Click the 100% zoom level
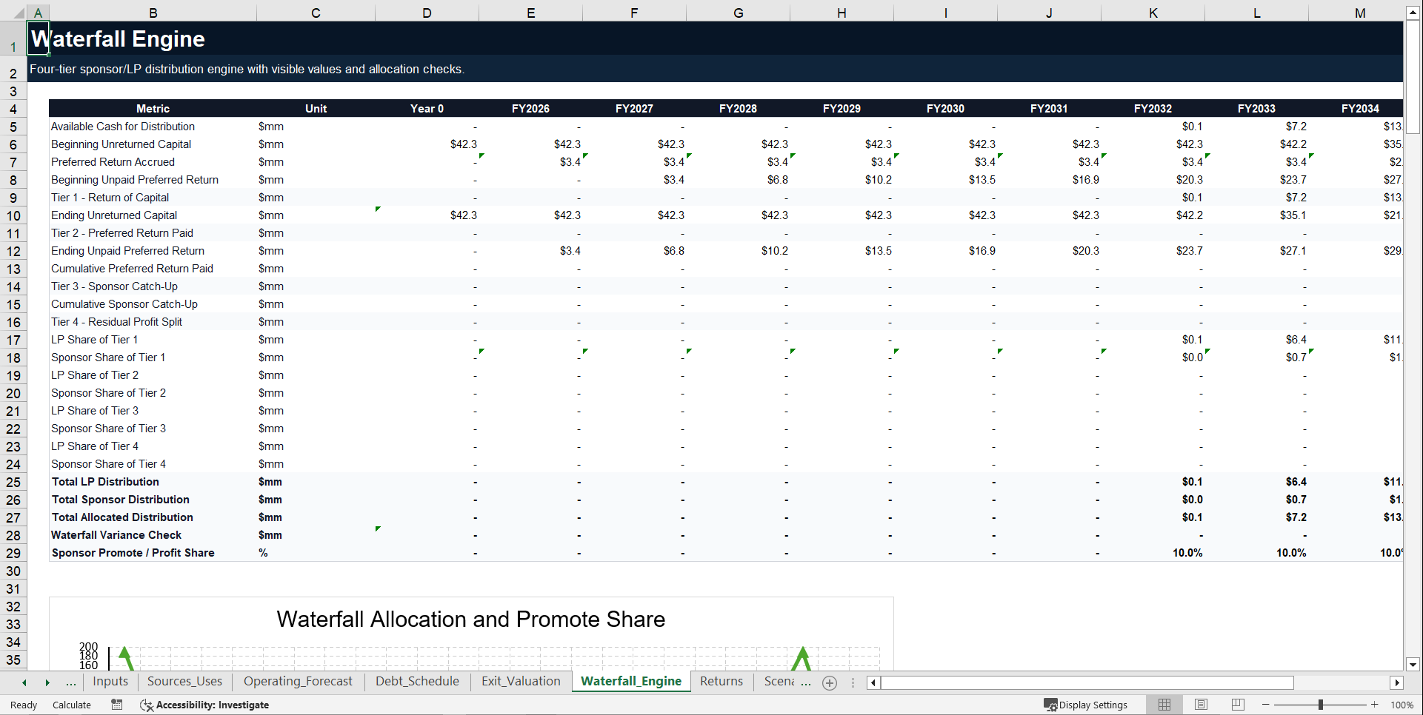 point(1402,705)
